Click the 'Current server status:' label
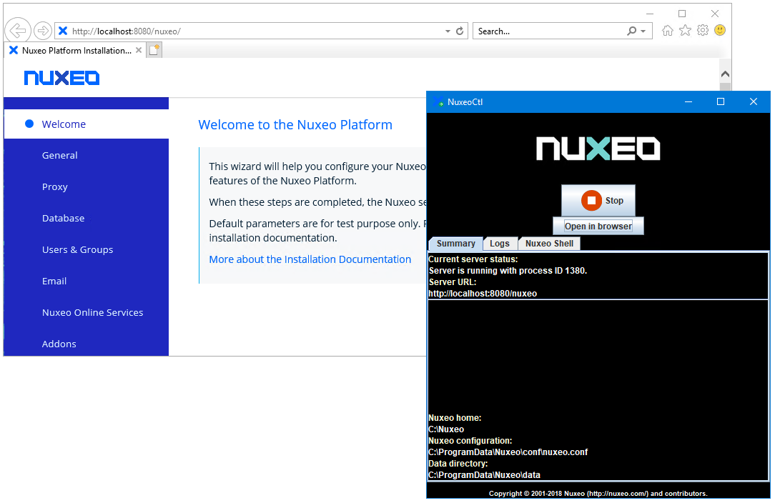Image resolution: width=775 pixels, height=503 pixels. click(473, 259)
